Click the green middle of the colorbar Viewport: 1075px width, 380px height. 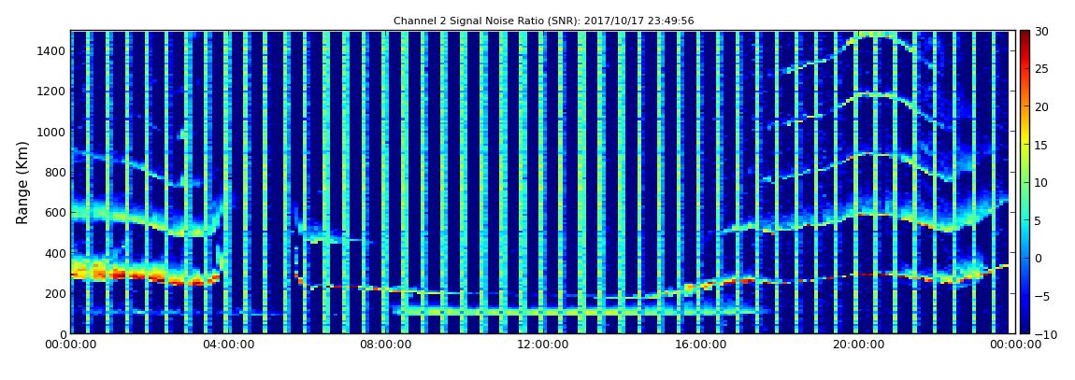coord(1025,182)
